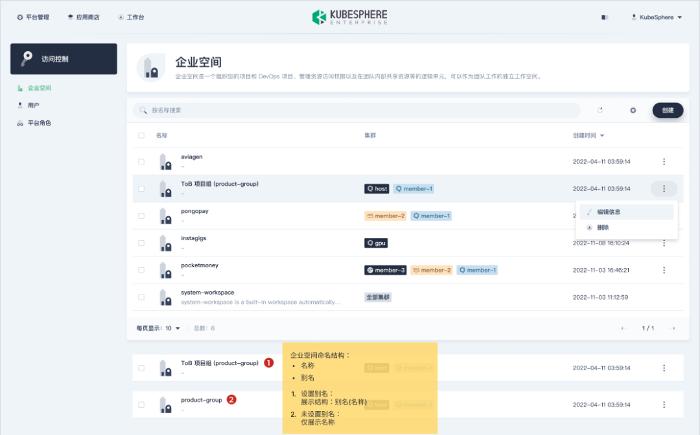Open aviagen row more-actions menu

664,161
